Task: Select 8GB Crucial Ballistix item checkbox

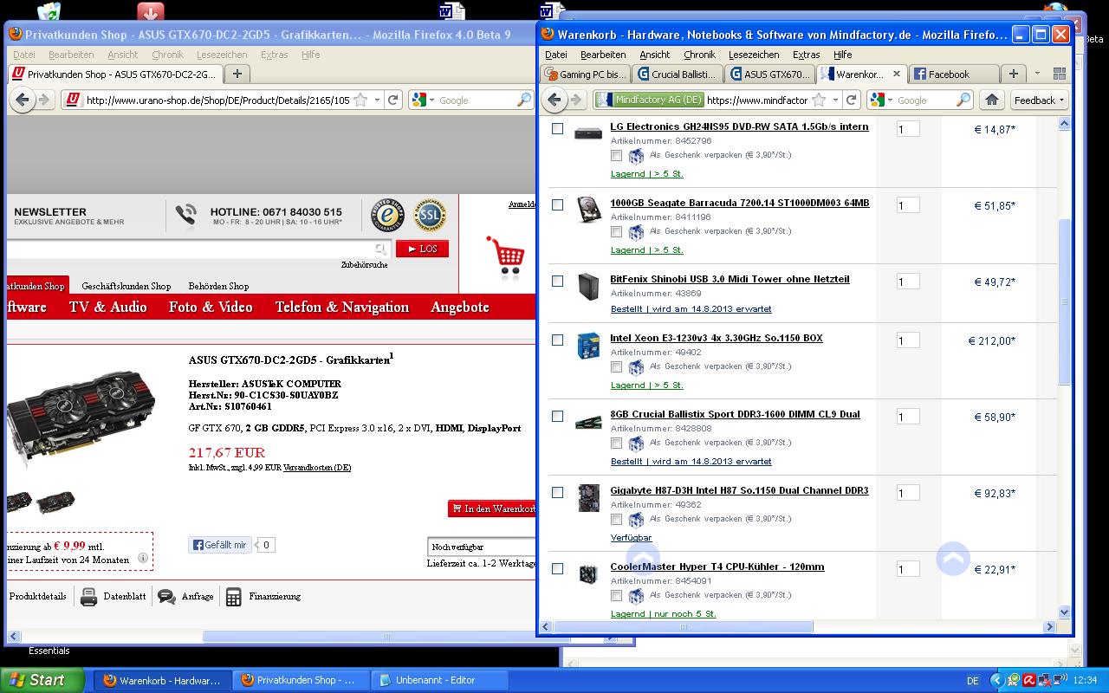Action: (558, 416)
